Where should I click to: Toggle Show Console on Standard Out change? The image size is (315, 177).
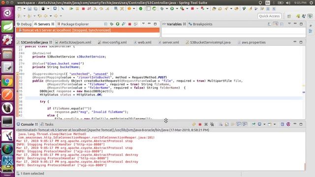pos(239,124)
